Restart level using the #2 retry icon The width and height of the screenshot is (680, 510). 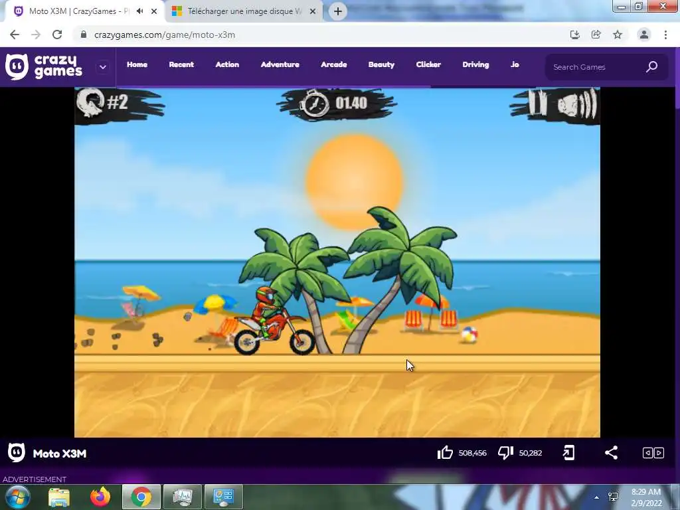pyautogui.click(x=90, y=102)
